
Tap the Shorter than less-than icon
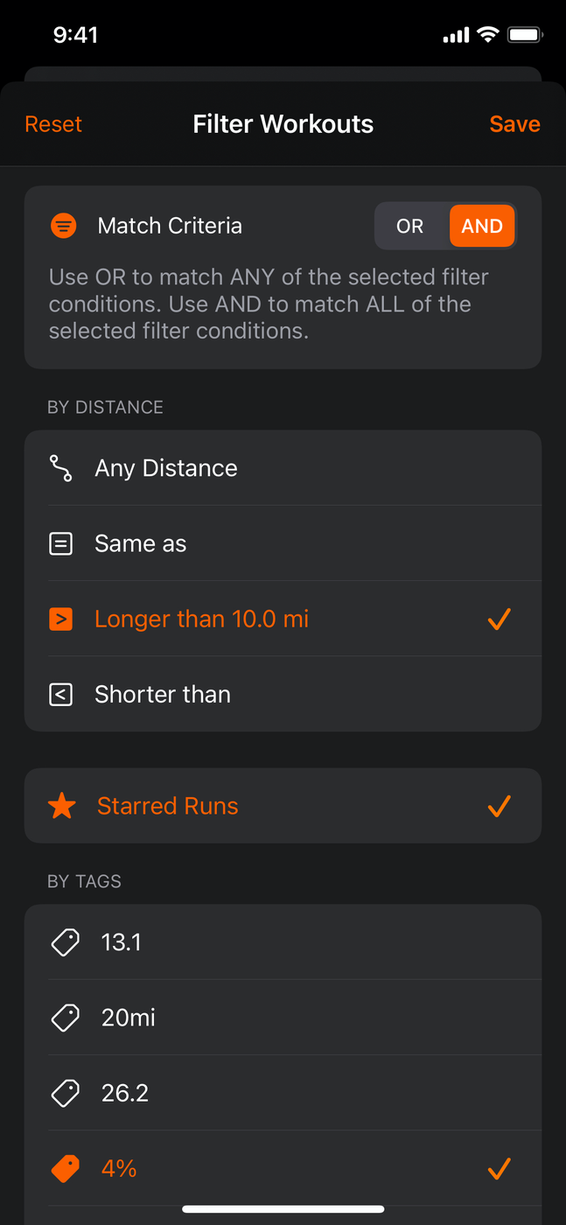point(60,695)
